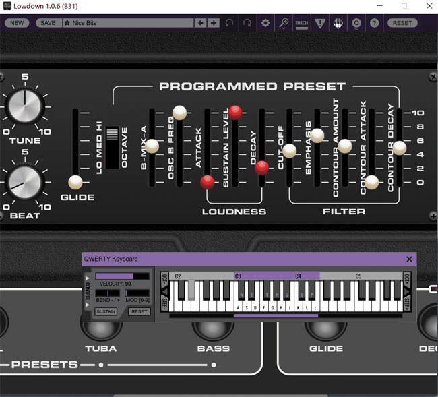Click the MOD [0-9] indicator bar

(137, 293)
